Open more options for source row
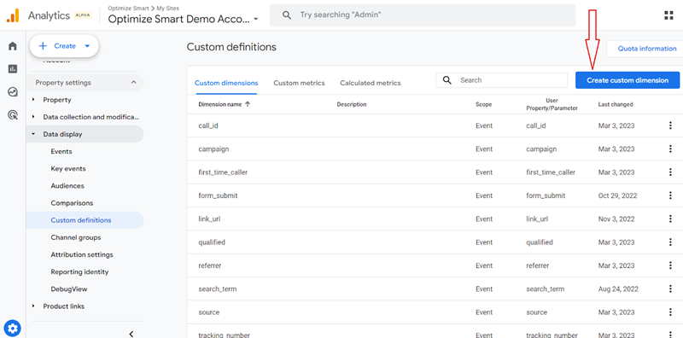The width and height of the screenshot is (683, 338). [670, 312]
